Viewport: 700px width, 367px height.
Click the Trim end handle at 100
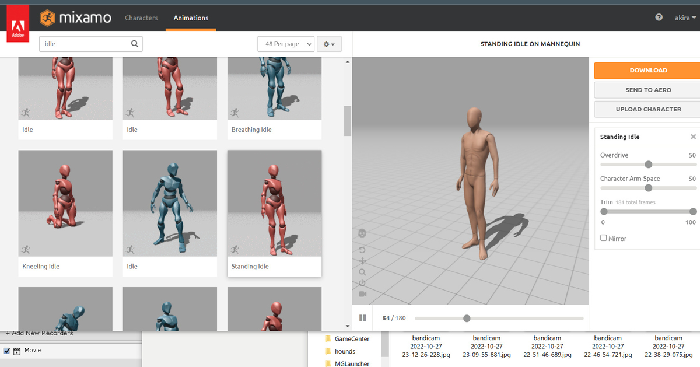[x=693, y=211]
